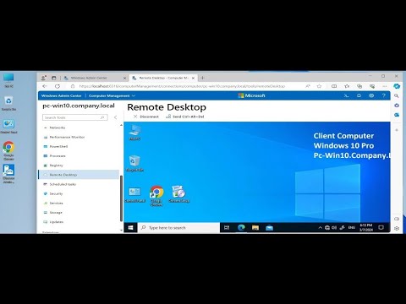Open notifications bell in Admin Center header

pos(359,95)
